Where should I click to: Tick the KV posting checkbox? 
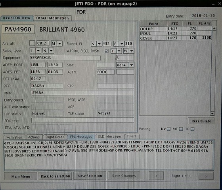(x=168, y=129)
